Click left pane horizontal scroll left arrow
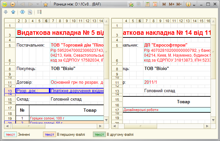The image size is (220, 141). (7, 126)
